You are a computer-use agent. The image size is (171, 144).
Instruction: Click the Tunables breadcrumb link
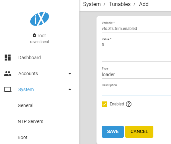(120, 4)
